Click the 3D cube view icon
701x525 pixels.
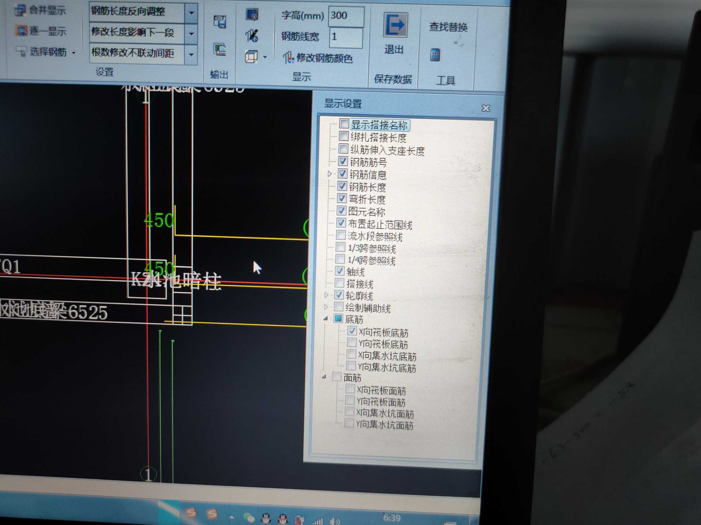(251, 57)
